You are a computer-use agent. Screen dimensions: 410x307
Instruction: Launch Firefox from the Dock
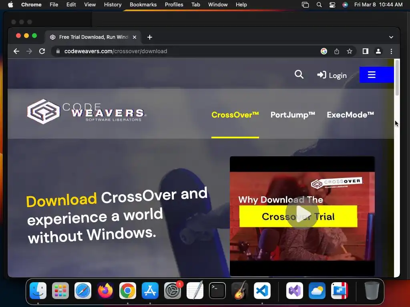105,291
